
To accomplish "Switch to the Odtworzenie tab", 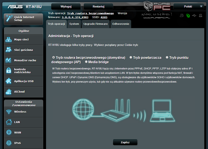I will [x=121, y=24].
